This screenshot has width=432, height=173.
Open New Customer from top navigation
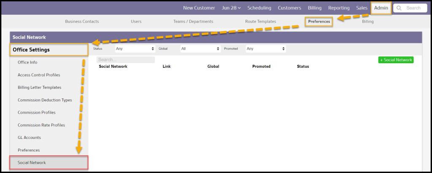[x=199, y=8]
